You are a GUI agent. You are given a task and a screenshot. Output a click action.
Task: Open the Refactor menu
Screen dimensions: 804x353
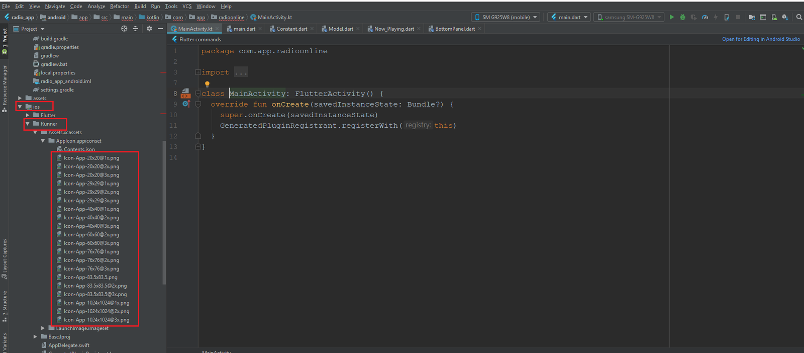119,6
